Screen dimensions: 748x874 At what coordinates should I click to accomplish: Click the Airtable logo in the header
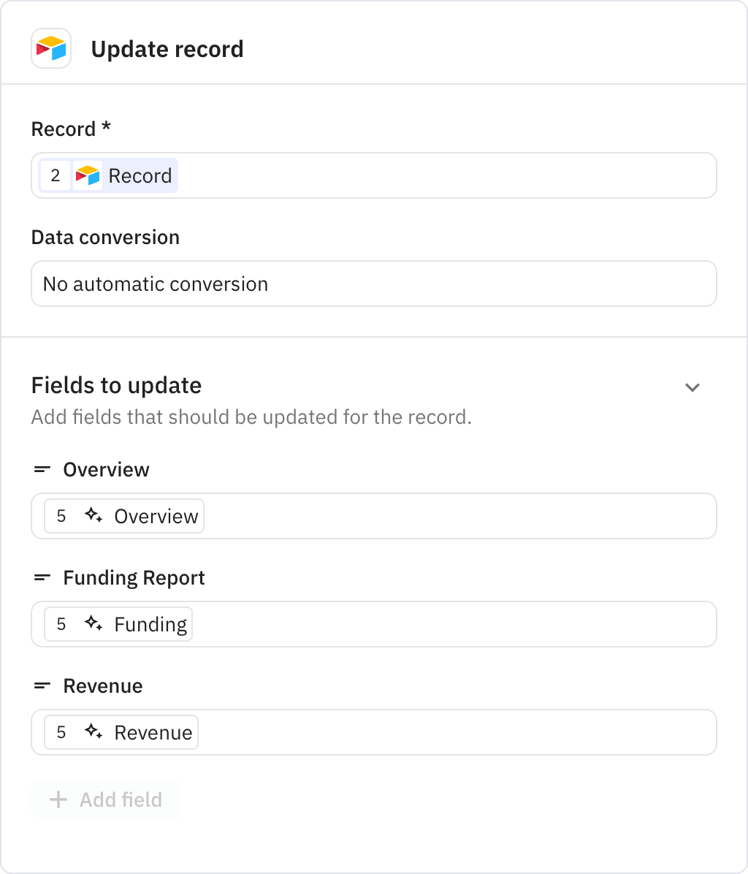[x=50, y=48]
